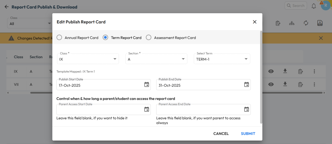
Task: Expand the Section dropdown showing A
Action: [156, 59]
